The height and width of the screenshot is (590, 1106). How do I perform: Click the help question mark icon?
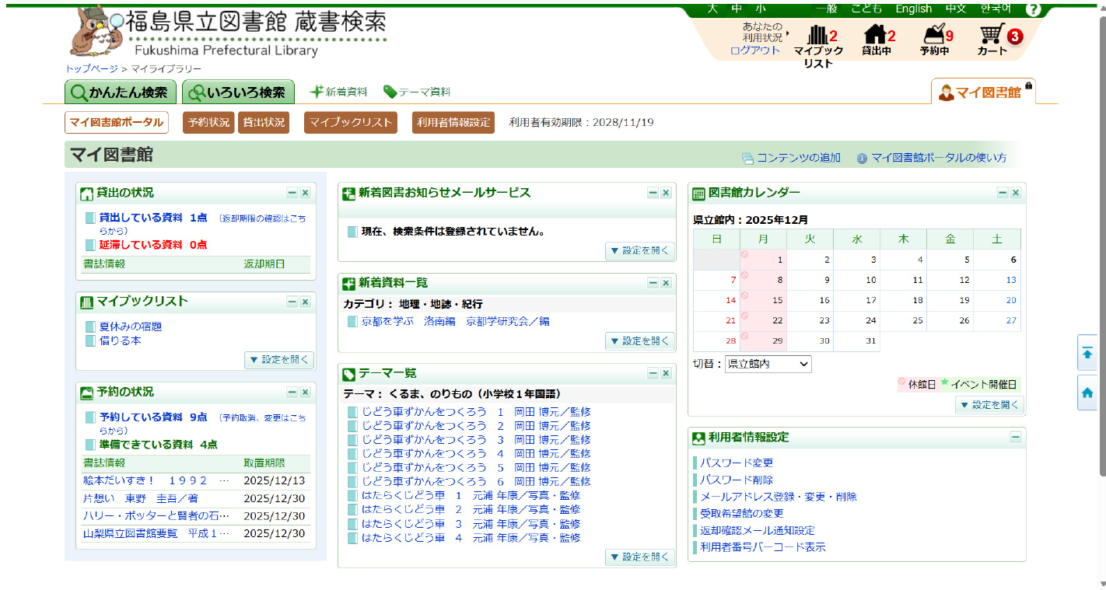pyautogui.click(x=1033, y=9)
